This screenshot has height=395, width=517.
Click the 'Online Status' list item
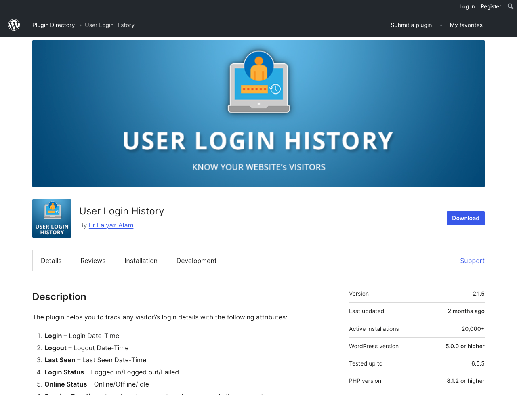(x=97, y=384)
